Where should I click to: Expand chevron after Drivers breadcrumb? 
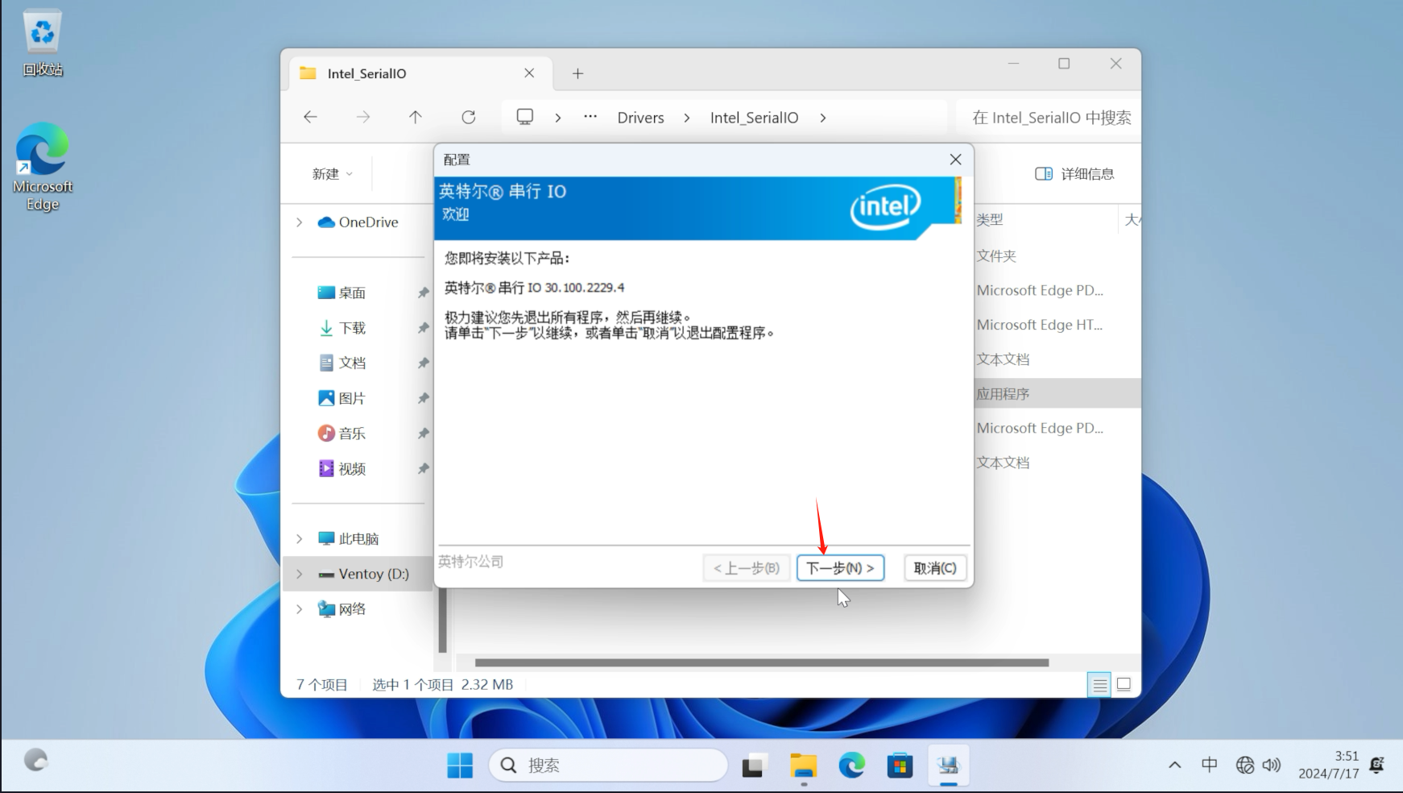[x=686, y=118]
